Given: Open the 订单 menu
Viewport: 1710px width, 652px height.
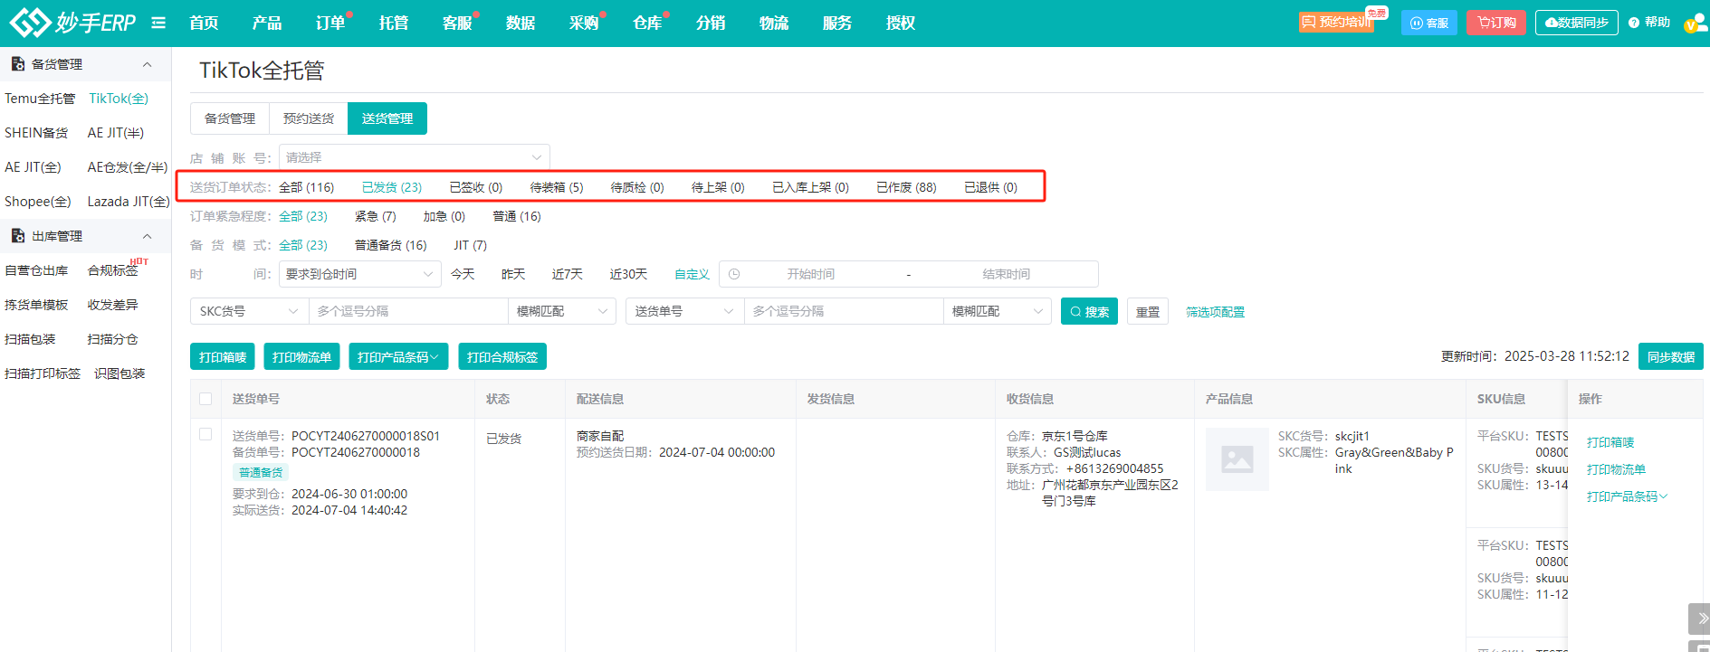Looking at the screenshot, I should pyautogui.click(x=330, y=23).
